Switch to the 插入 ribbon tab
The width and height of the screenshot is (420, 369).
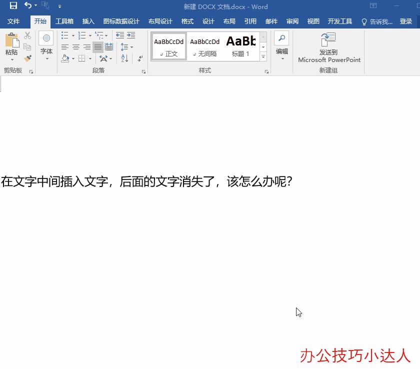click(88, 21)
